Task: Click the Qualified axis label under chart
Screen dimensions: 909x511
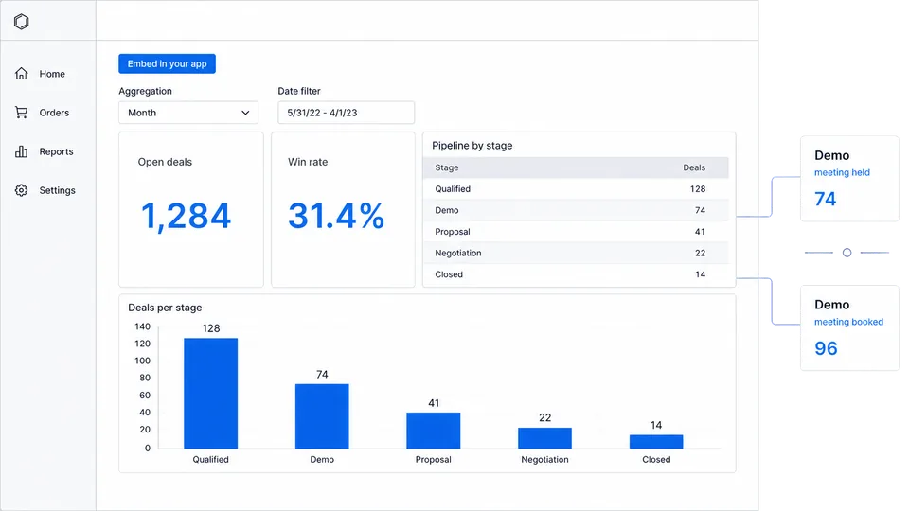Action: 210,460
